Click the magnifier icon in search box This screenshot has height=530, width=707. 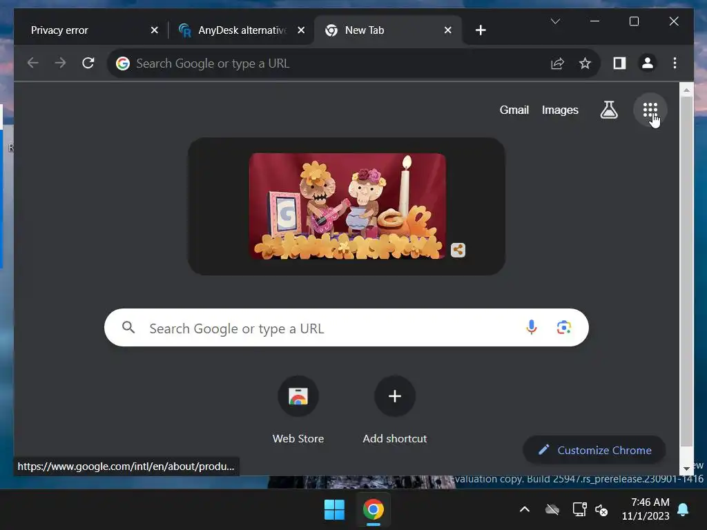[128, 327]
